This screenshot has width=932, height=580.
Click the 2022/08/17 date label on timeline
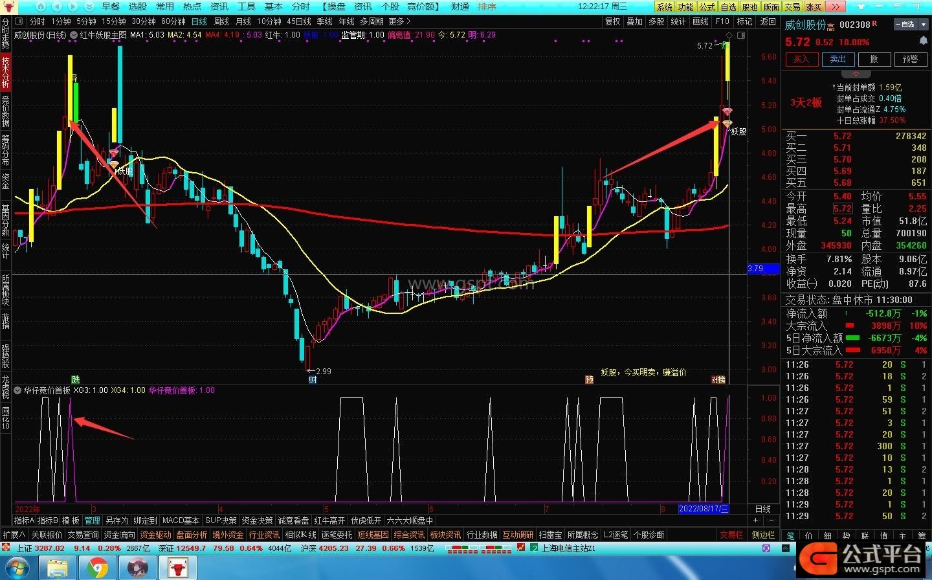(x=704, y=509)
